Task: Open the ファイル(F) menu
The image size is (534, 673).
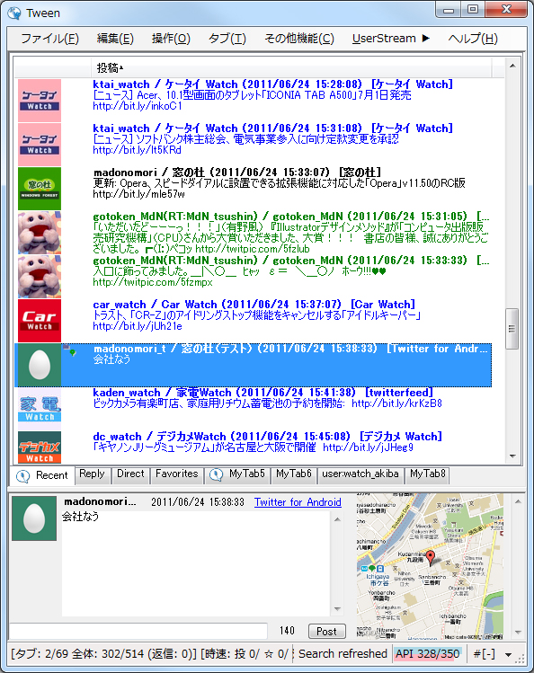Action: [49, 39]
